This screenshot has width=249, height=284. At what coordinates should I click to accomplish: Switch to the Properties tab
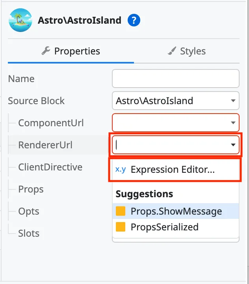[x=71, y=51]
